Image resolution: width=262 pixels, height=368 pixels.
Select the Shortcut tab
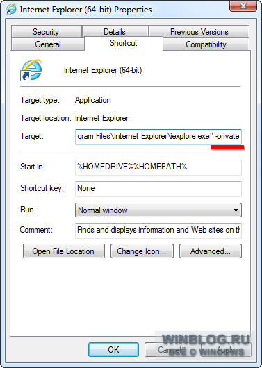click(124, 43)
